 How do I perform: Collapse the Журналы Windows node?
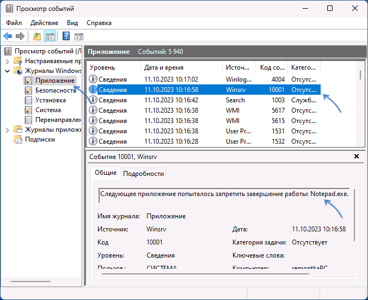8,71
